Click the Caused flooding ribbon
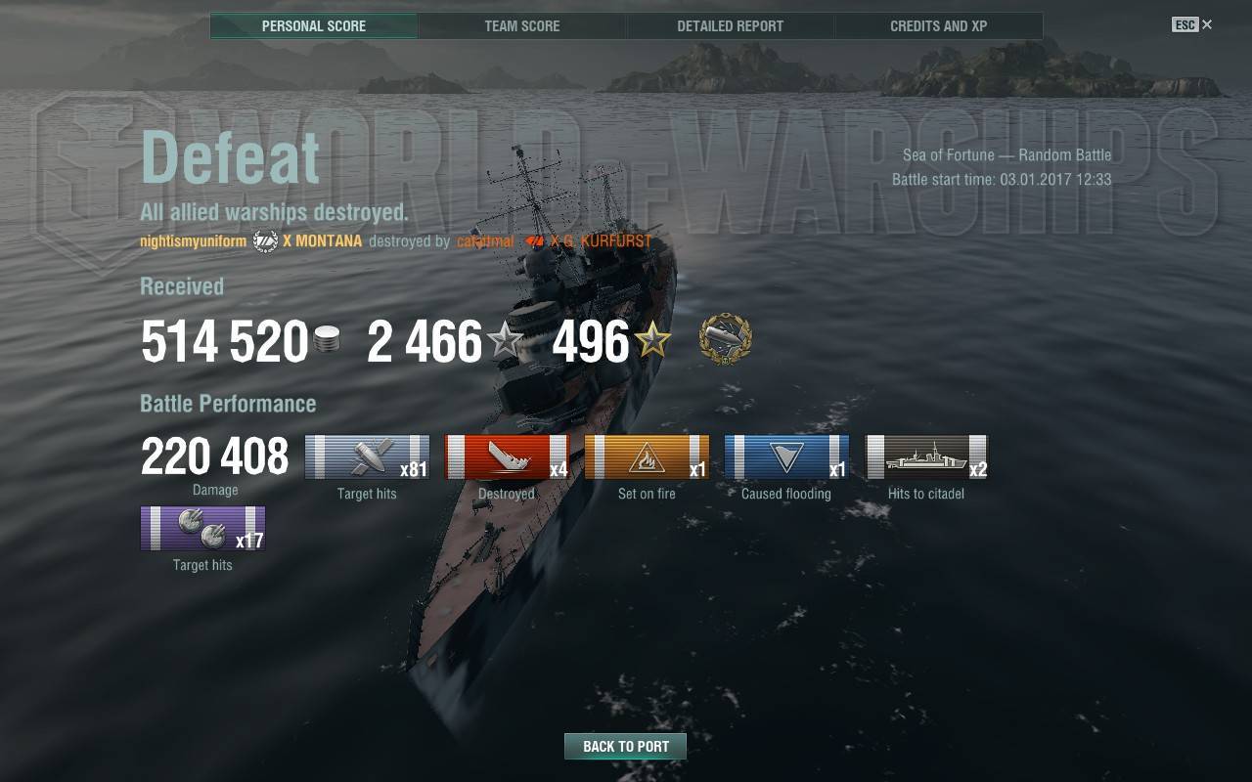Image resolution: width=1252 pixels, height=782 pixels. (x=786, y=456)
